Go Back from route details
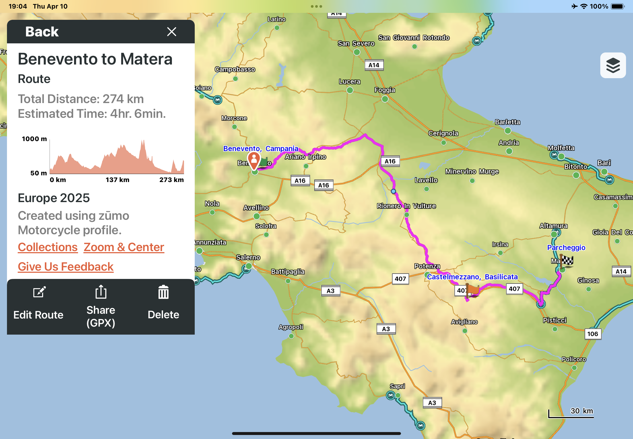The image size is (633, 439). tap(42, 32)
